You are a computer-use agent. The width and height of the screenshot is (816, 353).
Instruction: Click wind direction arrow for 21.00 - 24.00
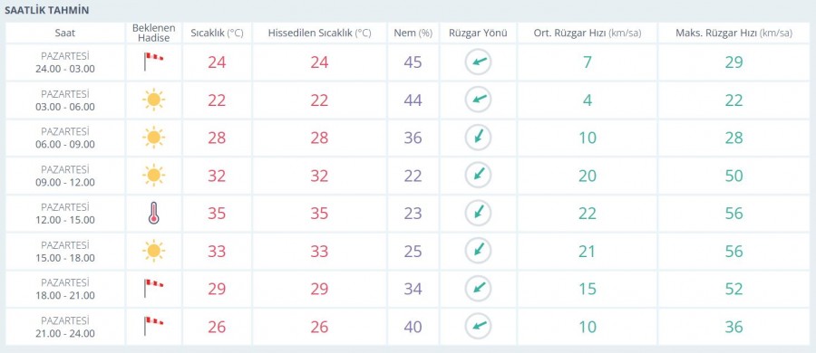478,327
